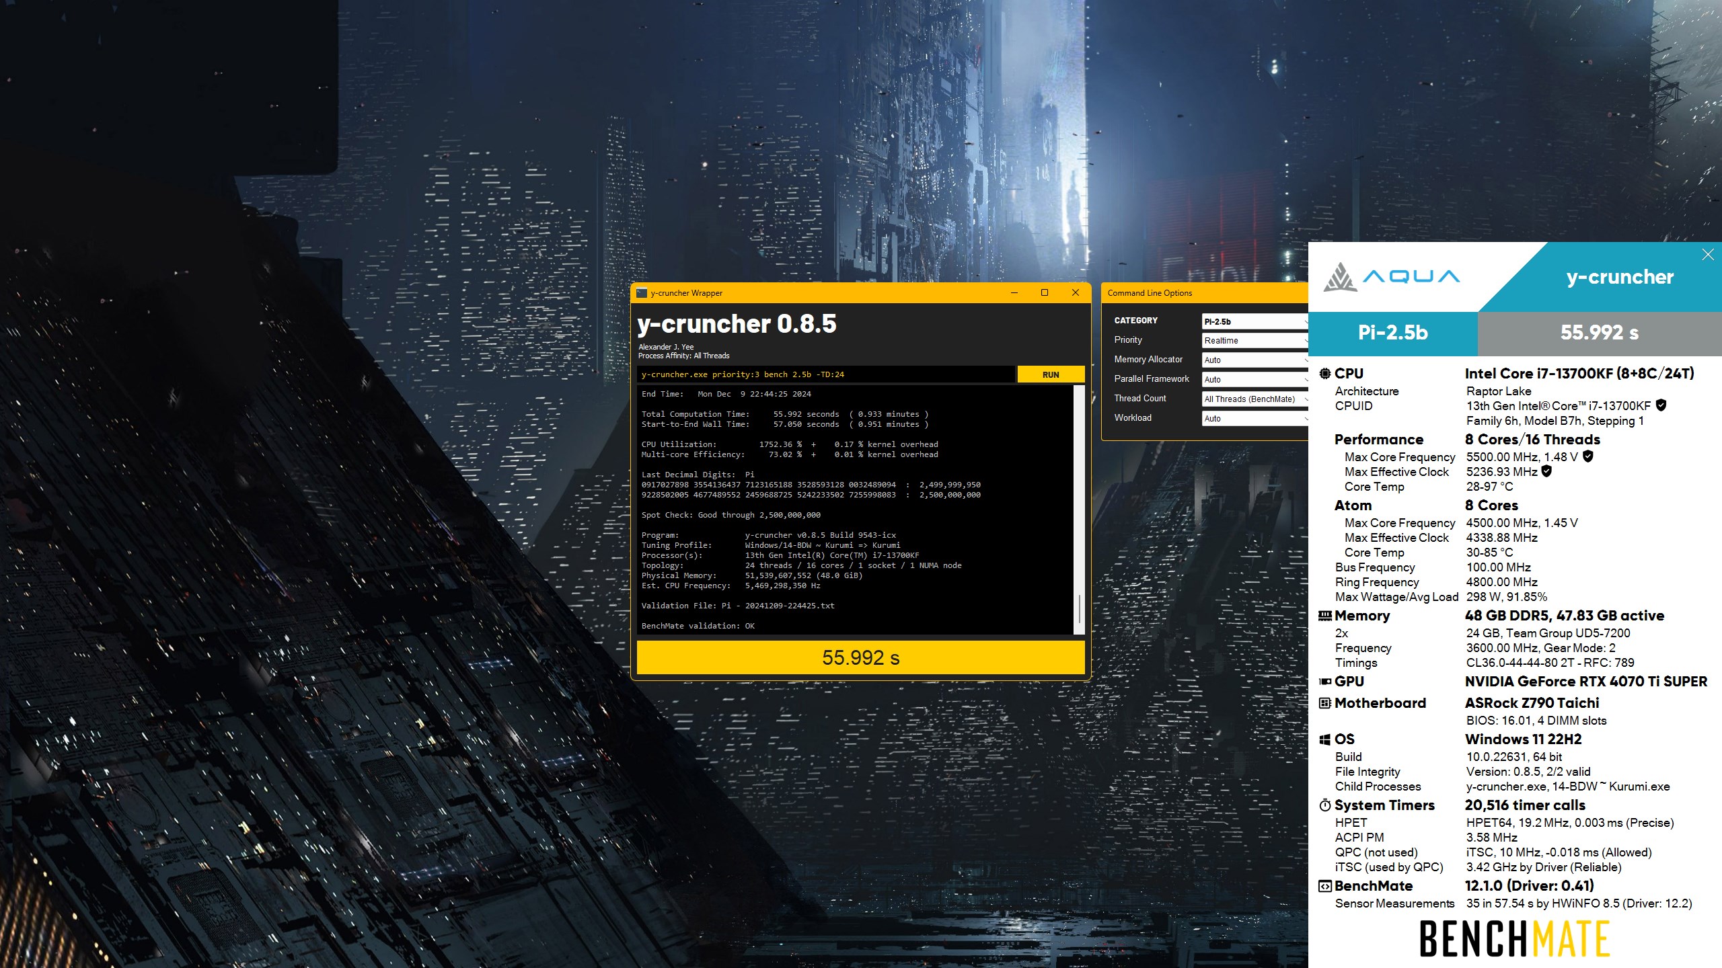Viewport: 1722px width, 968px height.
Task: Click the grey 55.992 s score tile
Action: [1600, 333]
